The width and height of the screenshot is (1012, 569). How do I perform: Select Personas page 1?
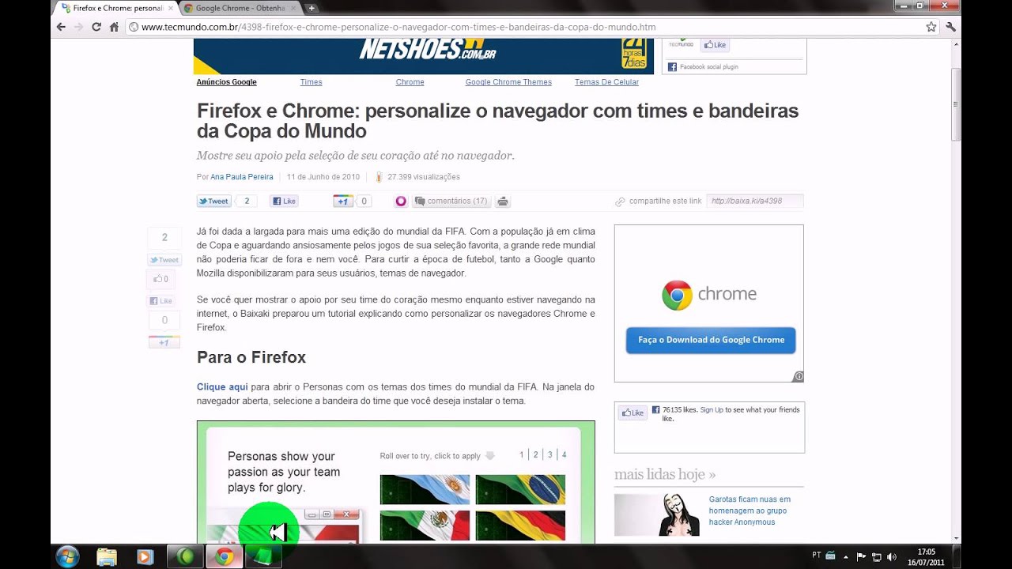click(522, 455)
